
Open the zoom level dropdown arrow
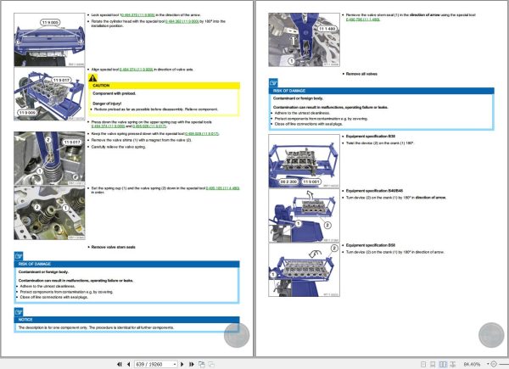coord(488,364)
